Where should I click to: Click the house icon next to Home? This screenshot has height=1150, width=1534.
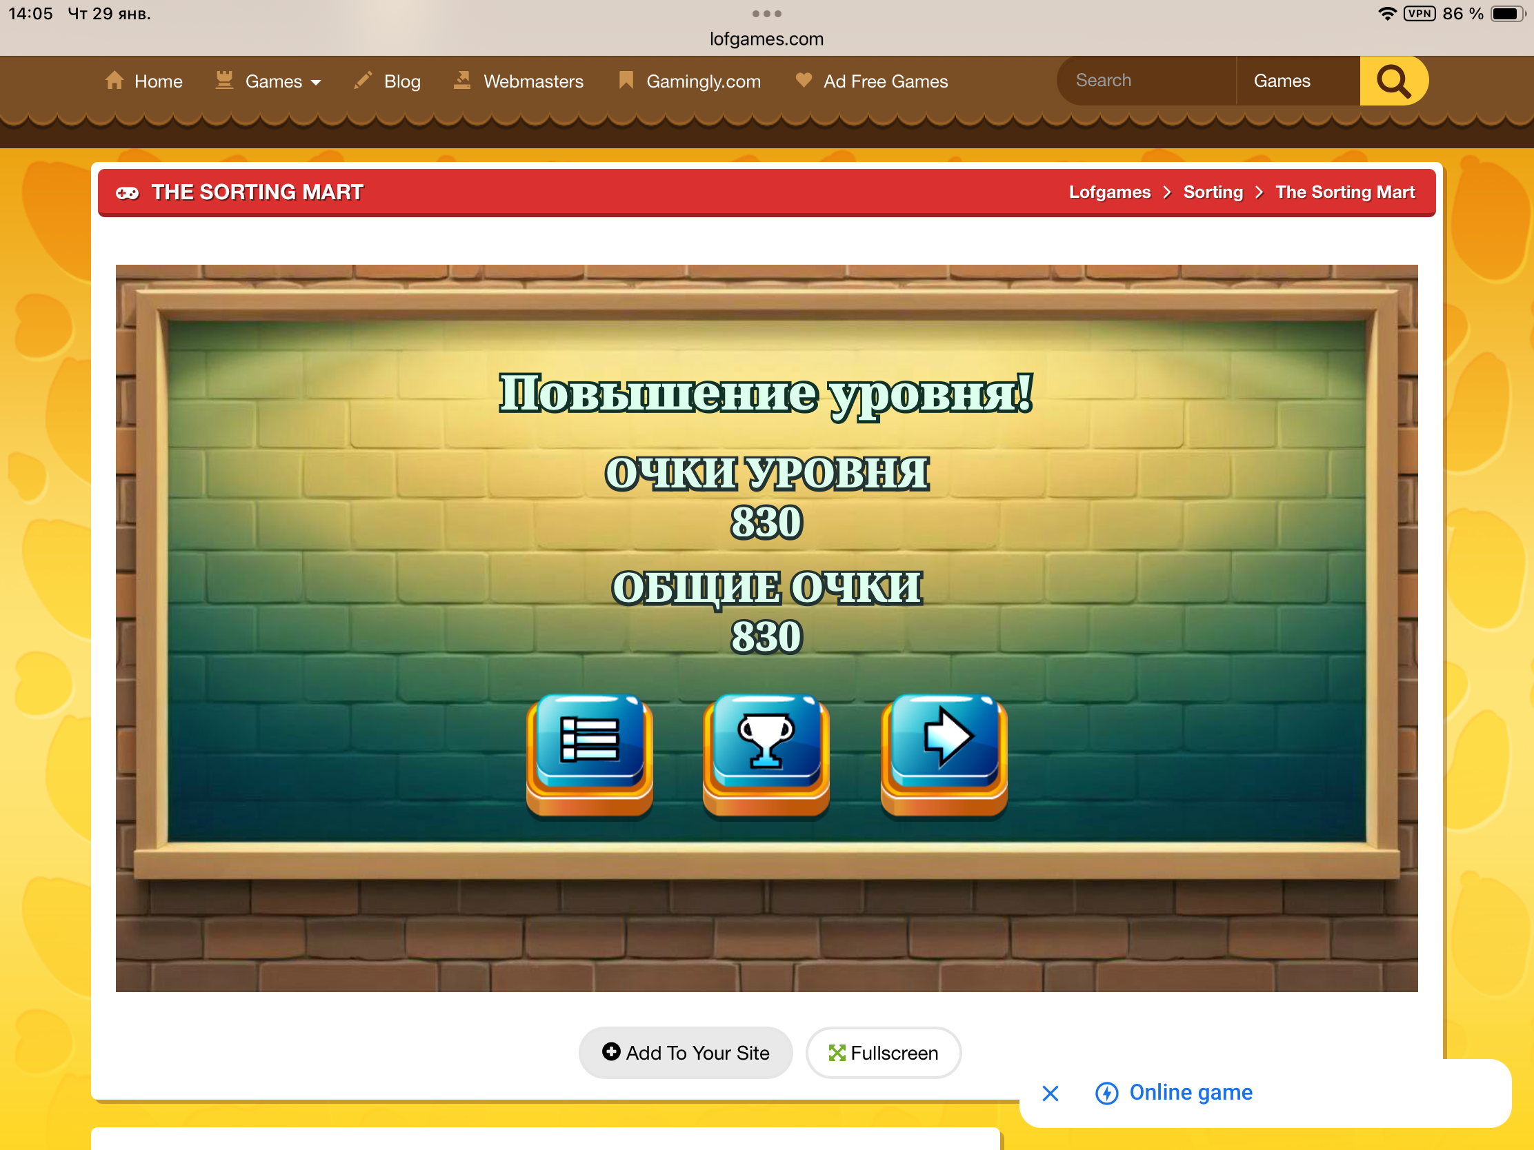pyautogui.click(x=115, y=81)
